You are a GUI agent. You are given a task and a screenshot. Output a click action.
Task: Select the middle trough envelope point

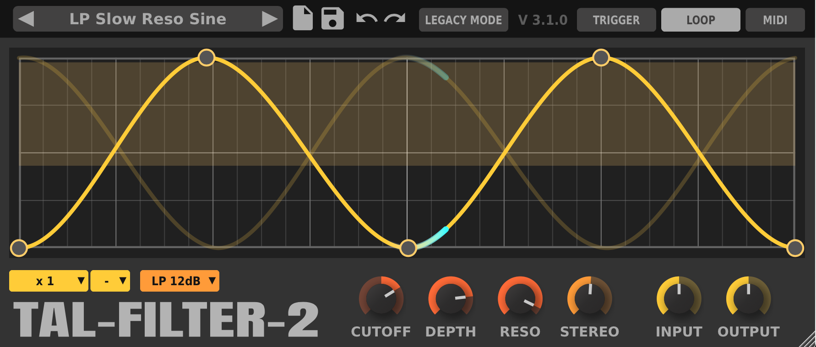(x=408, y=248)
